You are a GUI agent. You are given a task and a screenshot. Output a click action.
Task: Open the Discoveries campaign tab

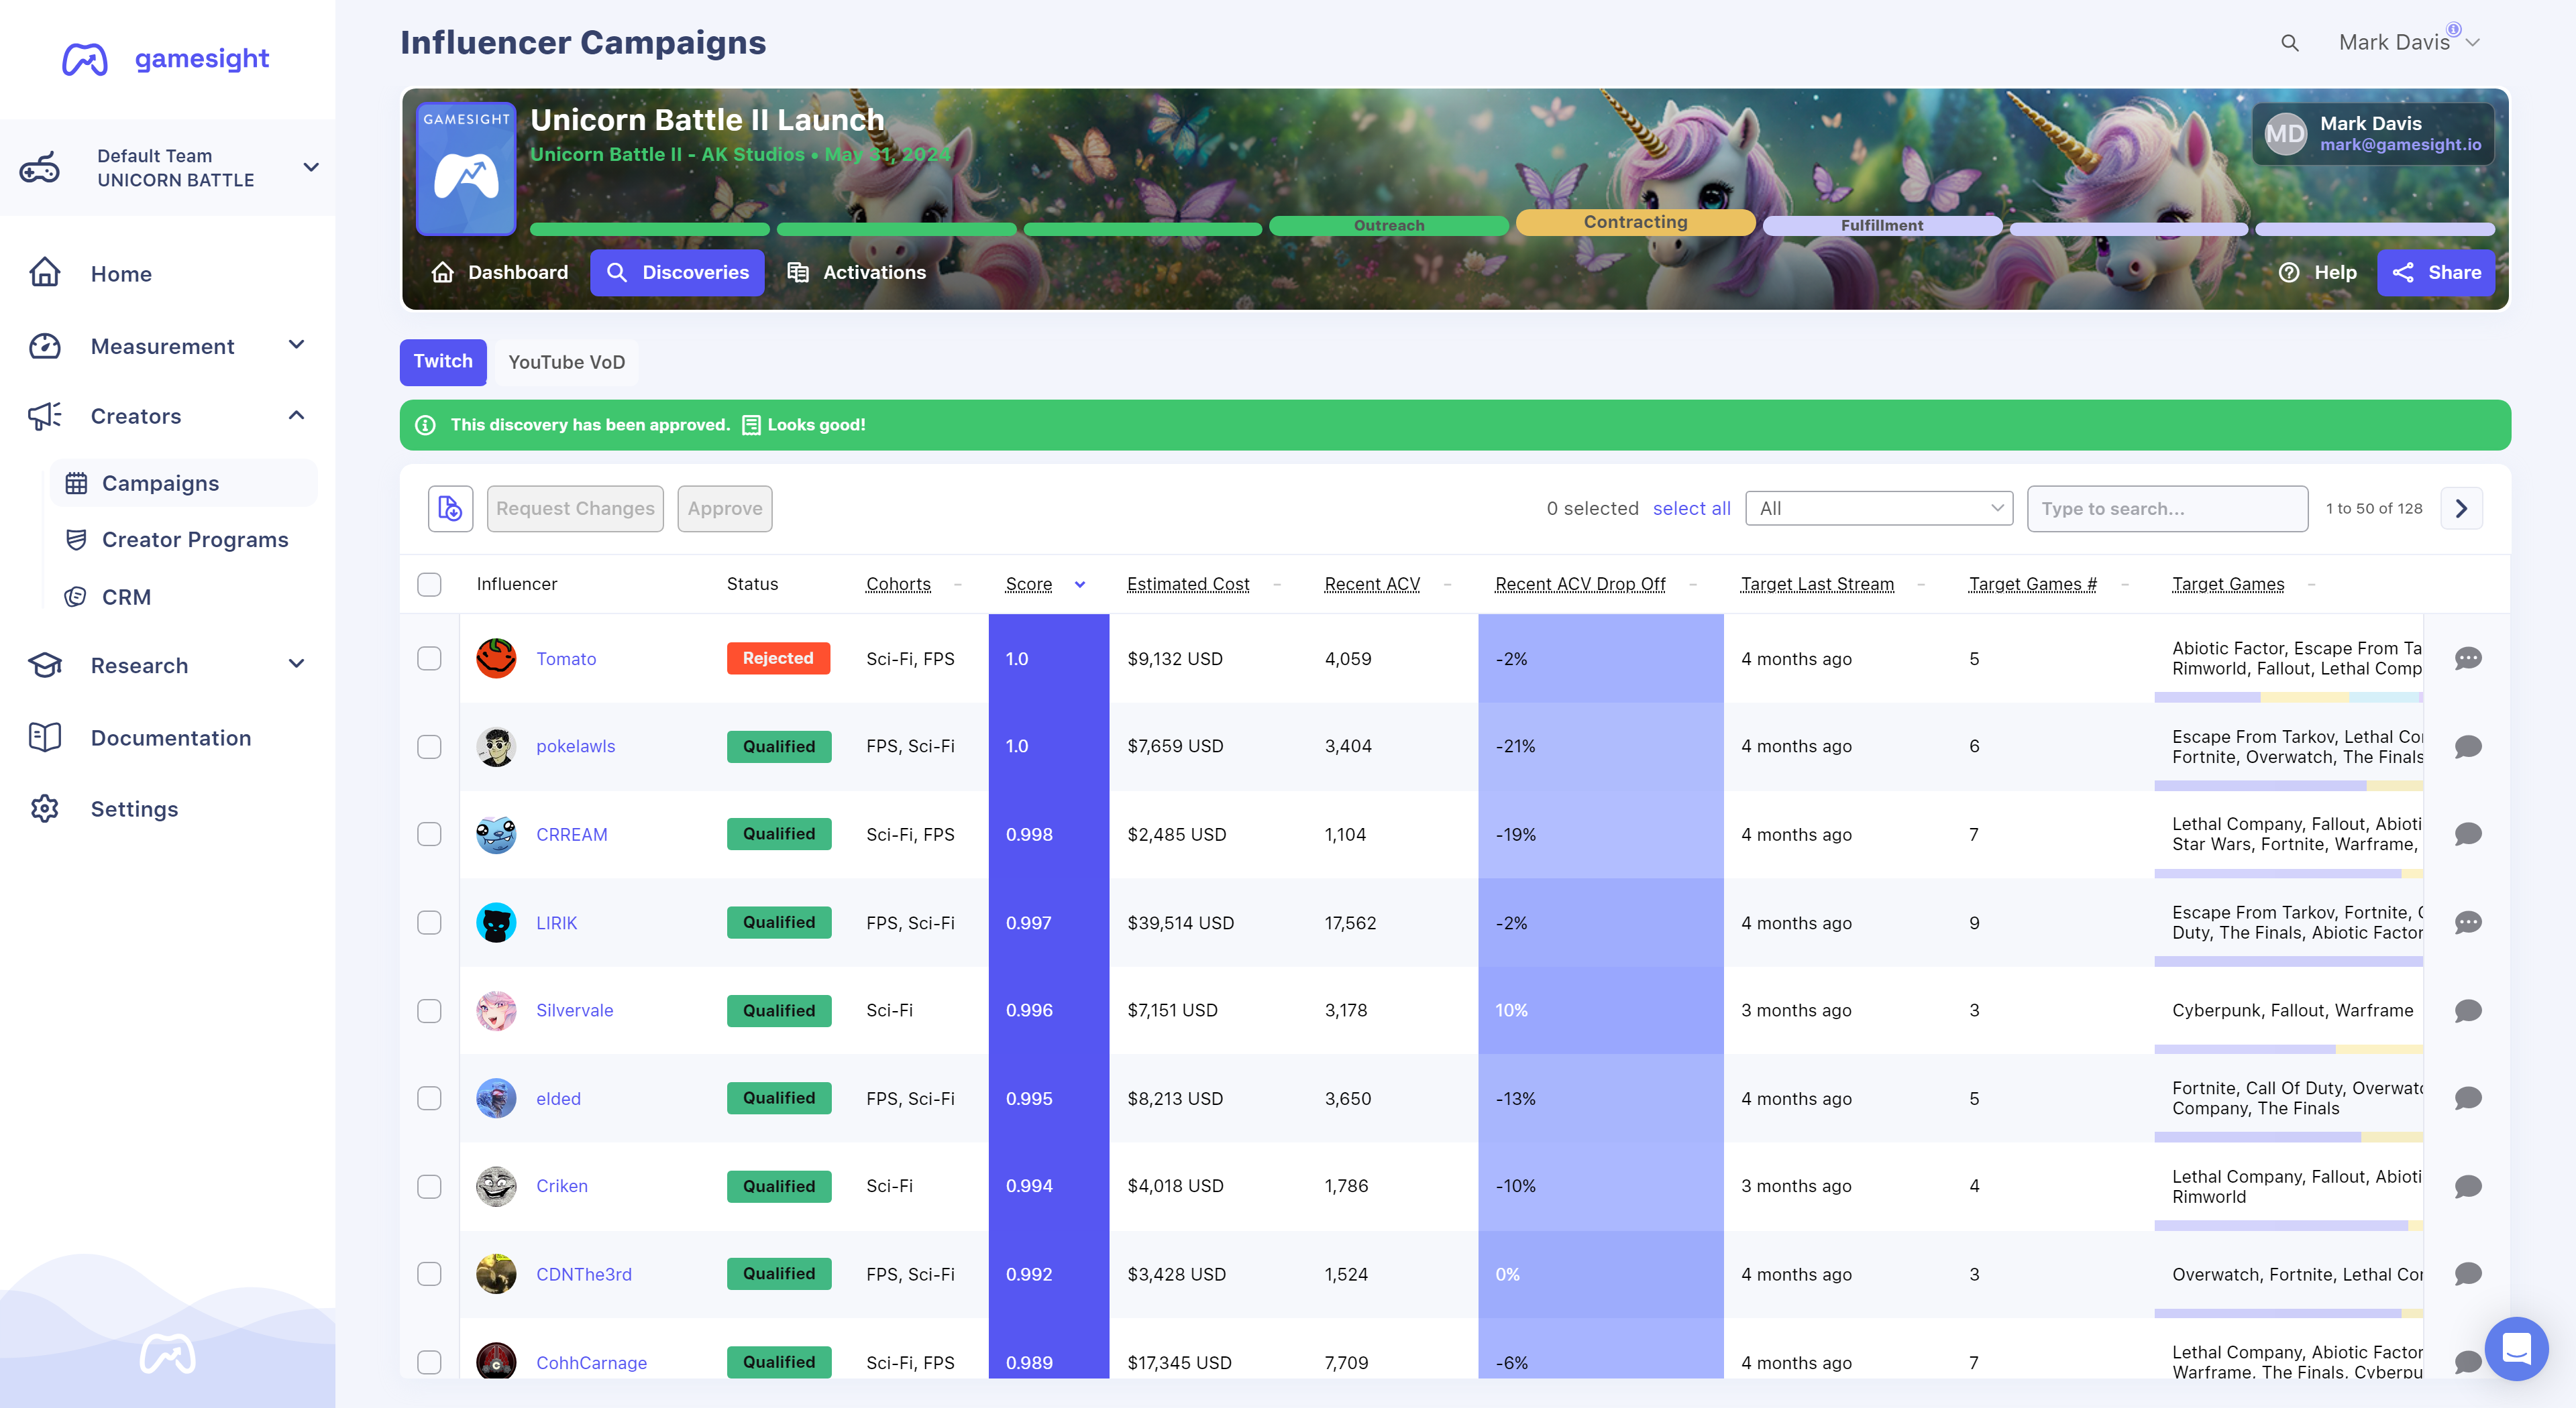677,273
